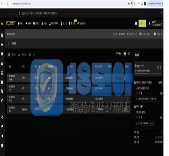Open mini games item with yellow badge

click(x=72, y=24)
